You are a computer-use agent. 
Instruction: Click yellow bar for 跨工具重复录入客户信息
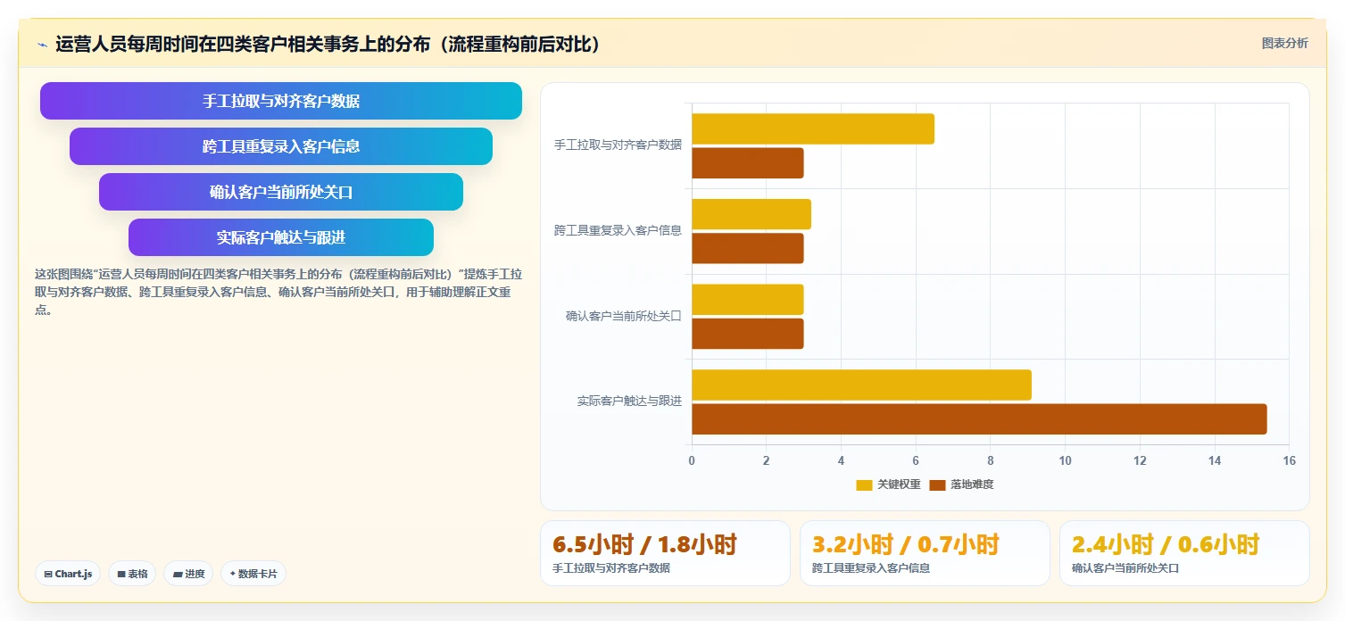[x=751, y=214]
